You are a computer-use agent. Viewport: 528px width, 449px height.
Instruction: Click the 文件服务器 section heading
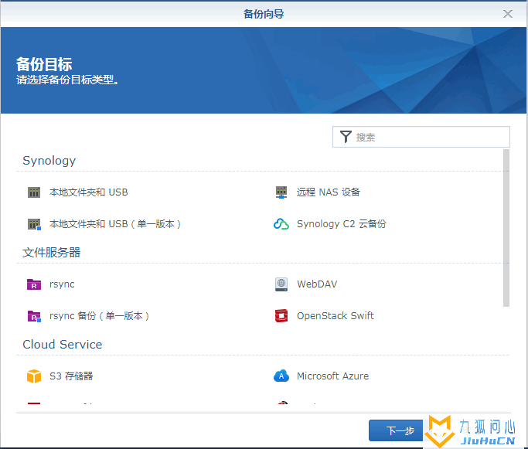click(52, 253)
